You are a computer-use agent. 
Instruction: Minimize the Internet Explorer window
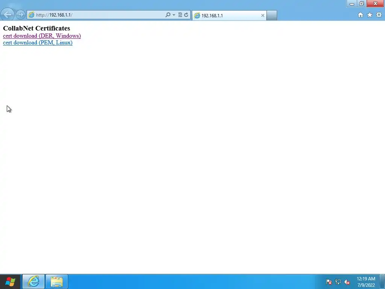tap(352, 3)
